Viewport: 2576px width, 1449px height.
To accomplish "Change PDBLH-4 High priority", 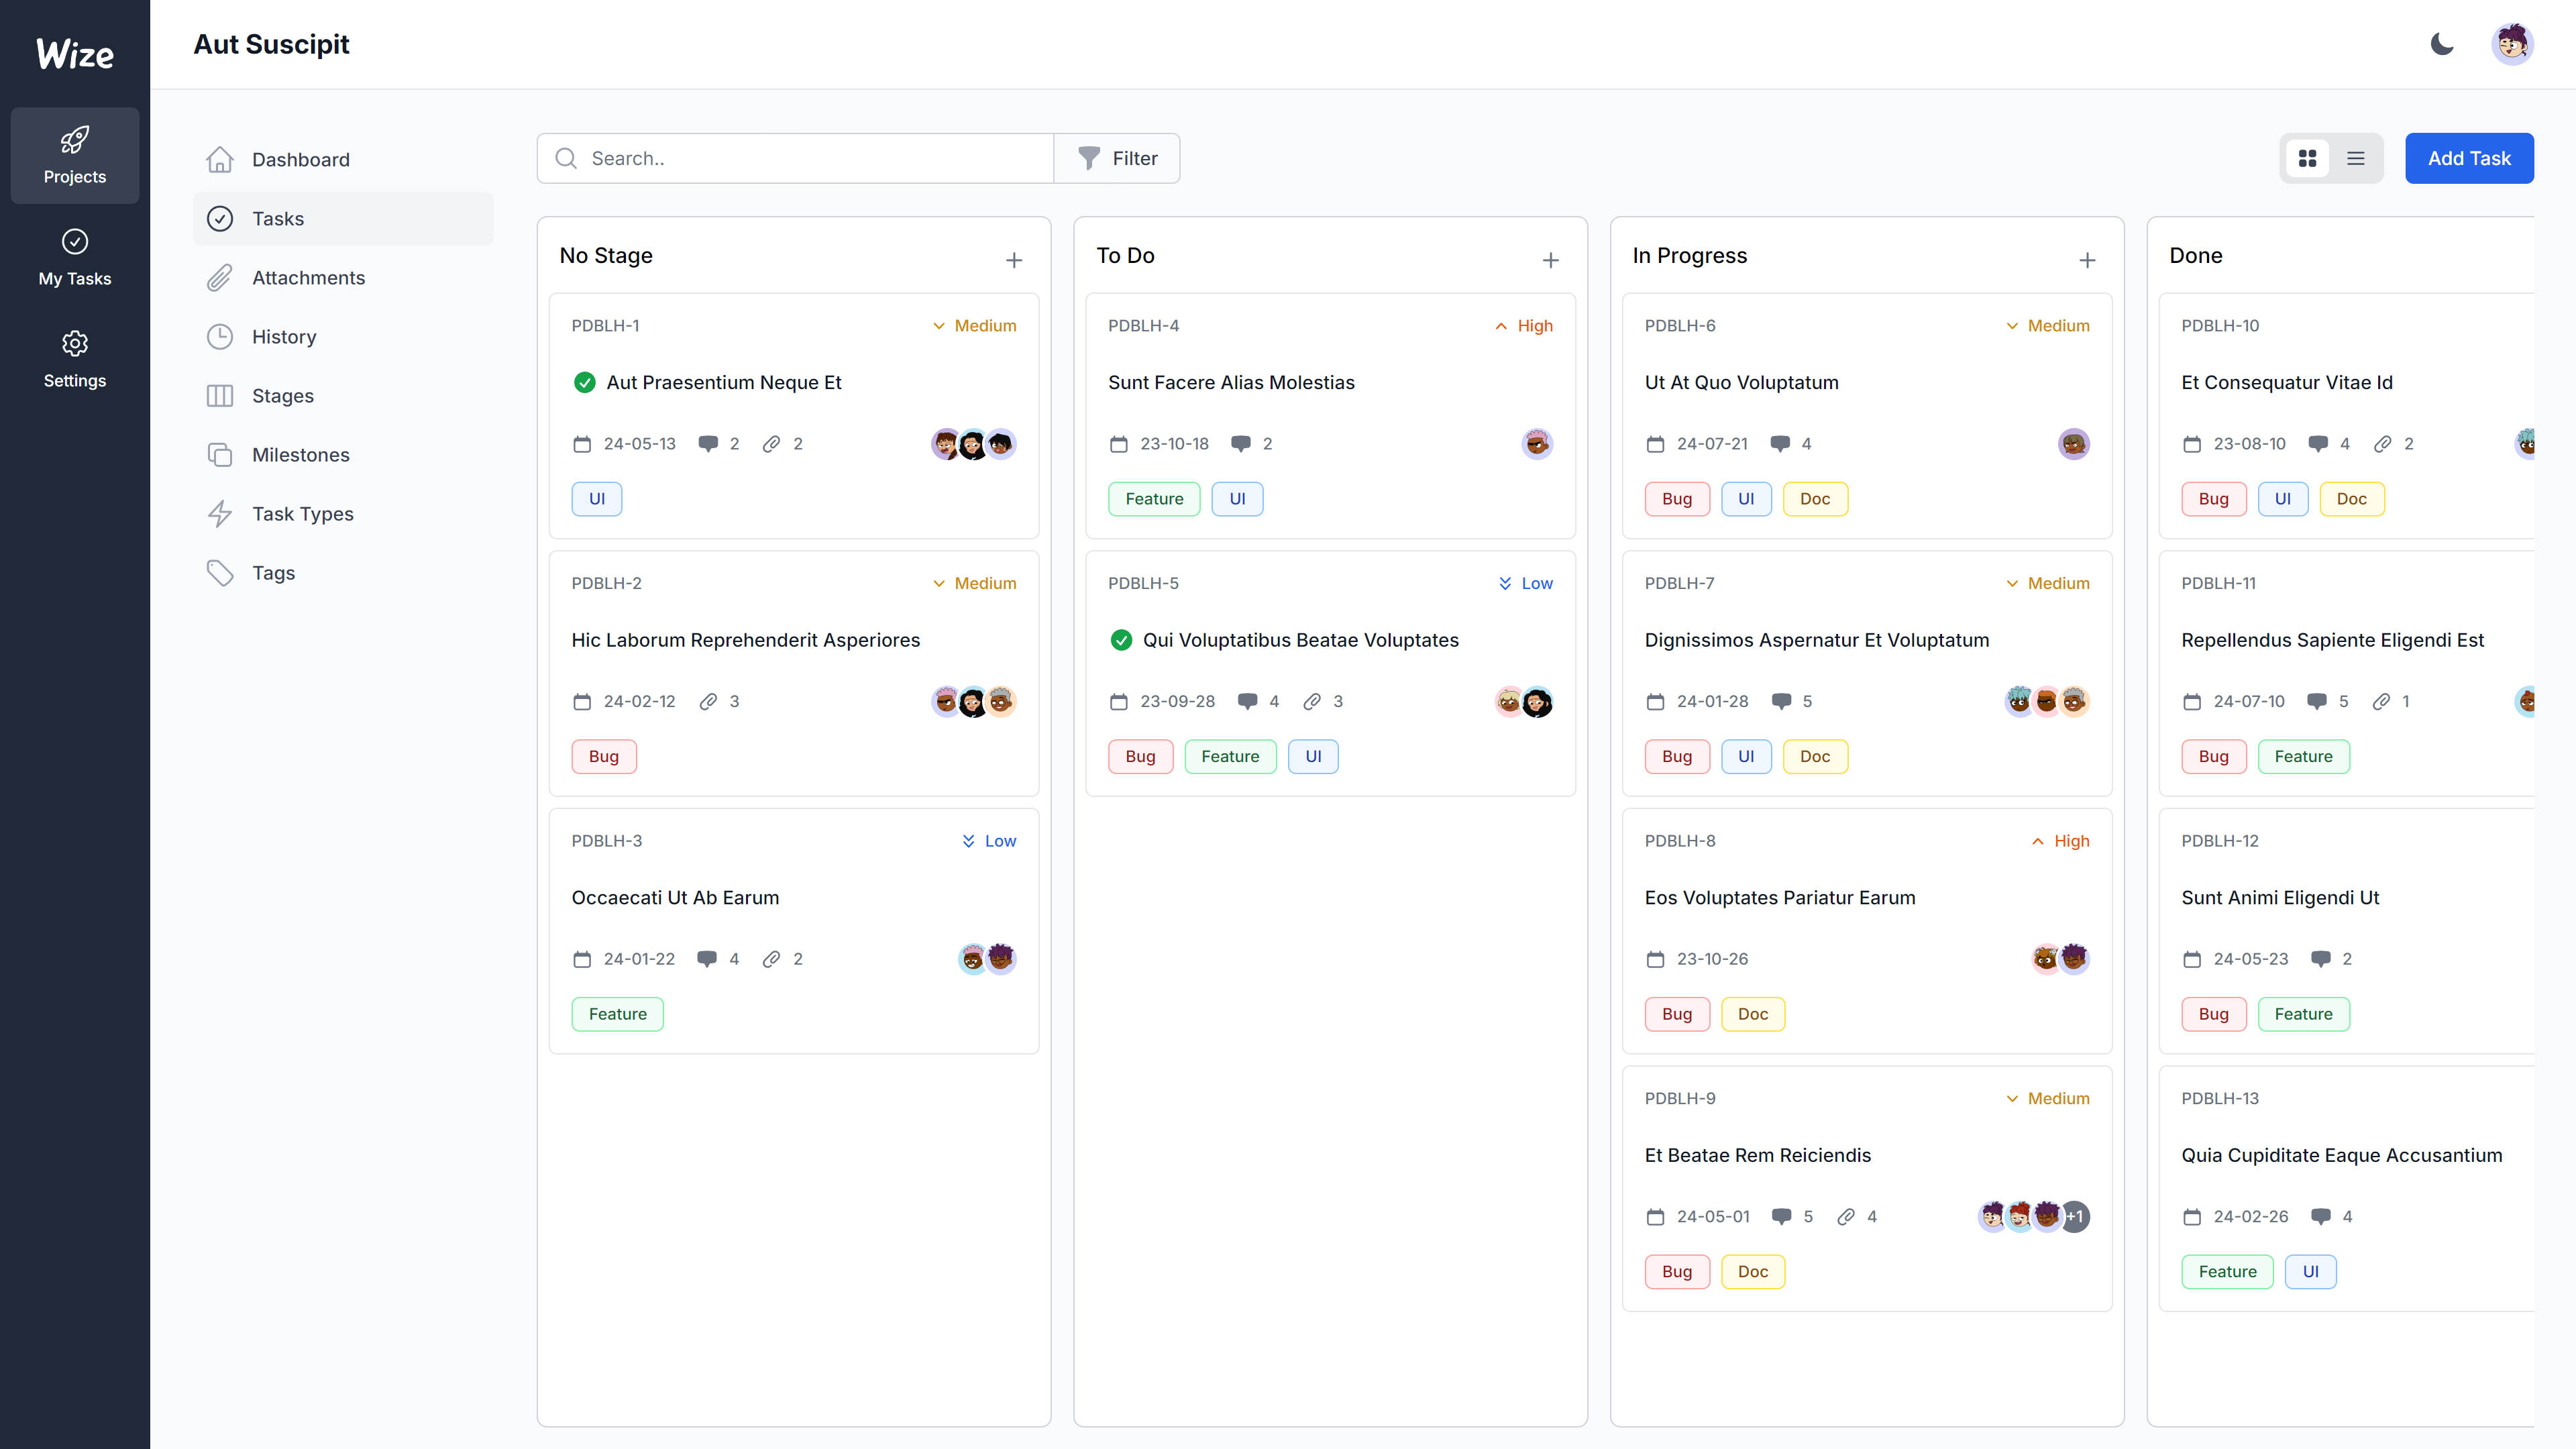I will click(x=1523, y=326).
